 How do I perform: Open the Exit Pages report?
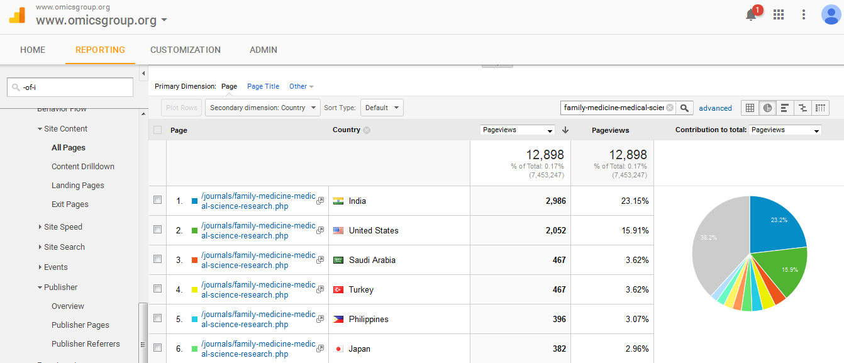tap(70, 204)
